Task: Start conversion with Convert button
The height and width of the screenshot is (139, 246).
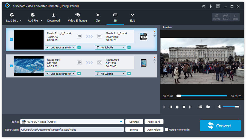Action: (x=220, y=126)
